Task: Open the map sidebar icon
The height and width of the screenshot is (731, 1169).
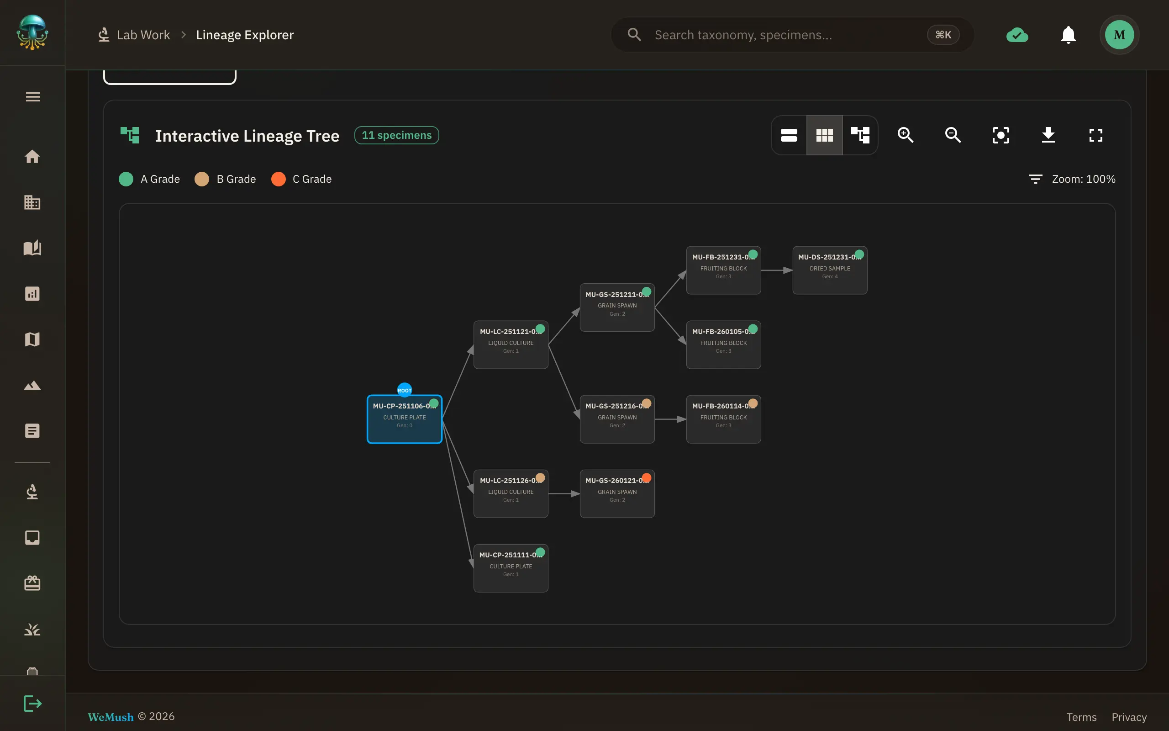Action: point(32,339)
